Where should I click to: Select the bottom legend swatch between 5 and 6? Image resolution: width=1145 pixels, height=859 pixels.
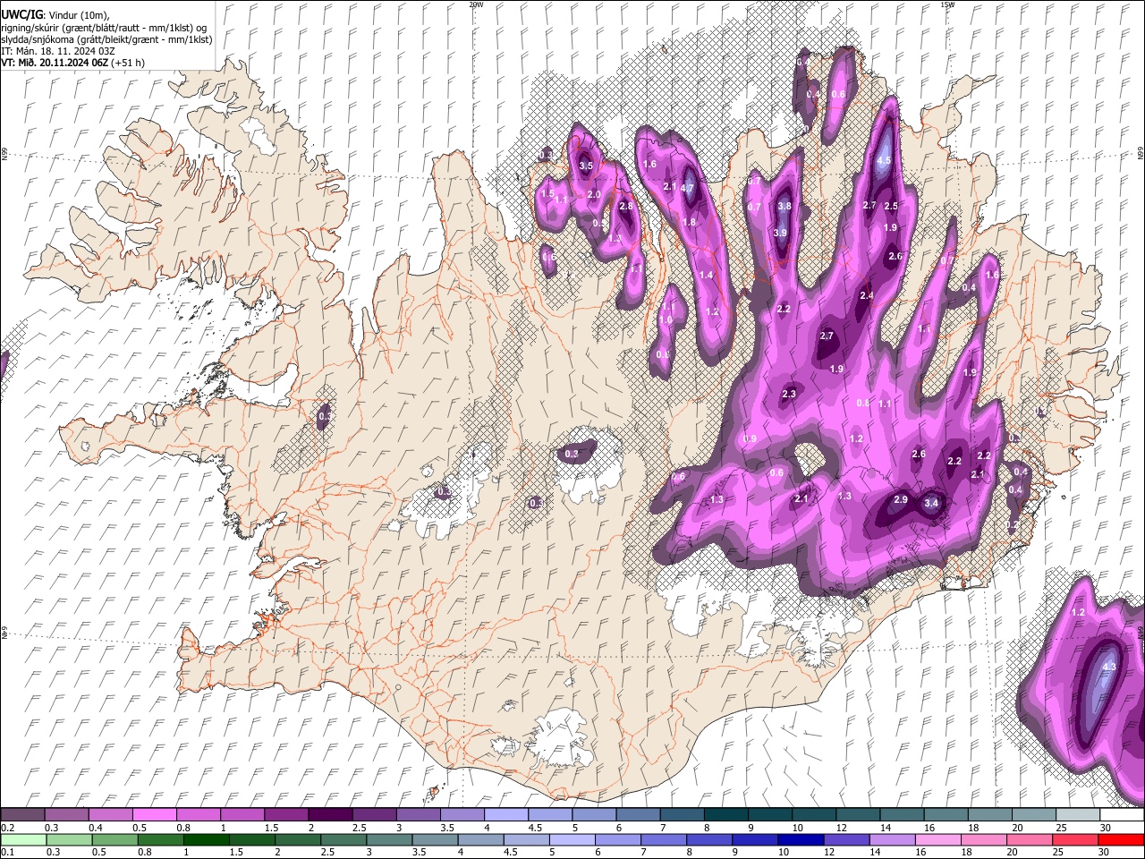point(572,839)
